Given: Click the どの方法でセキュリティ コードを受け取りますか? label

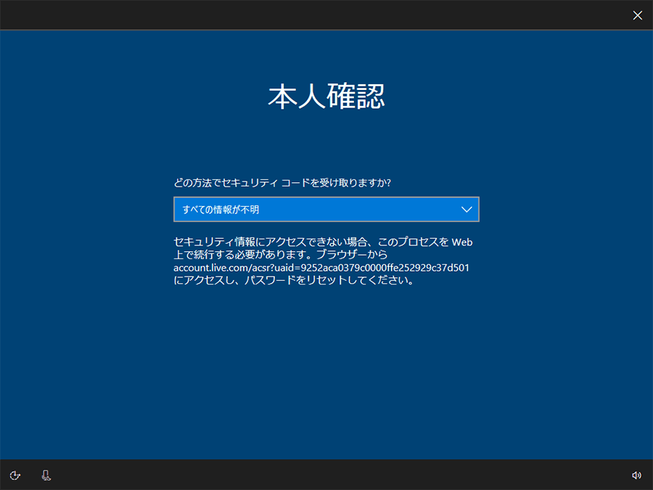Looking at the screenshot, I should click(282, 183).
